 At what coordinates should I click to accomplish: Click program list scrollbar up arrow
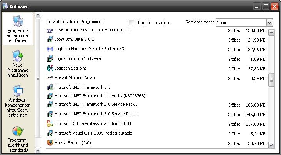[271, 33]
